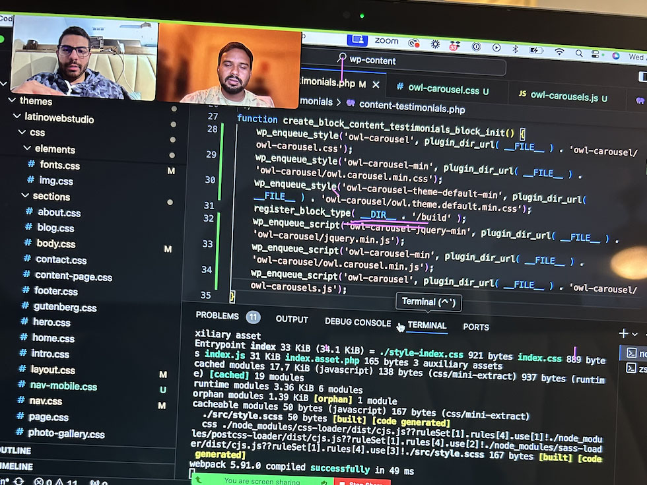Click the sun-shaped menu bar icon
This screenshot has width=647, height=485.
435,44
